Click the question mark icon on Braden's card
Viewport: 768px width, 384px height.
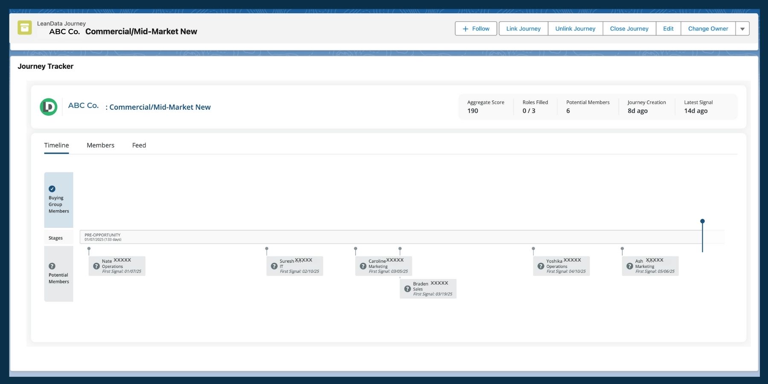(x=407, y=288)
